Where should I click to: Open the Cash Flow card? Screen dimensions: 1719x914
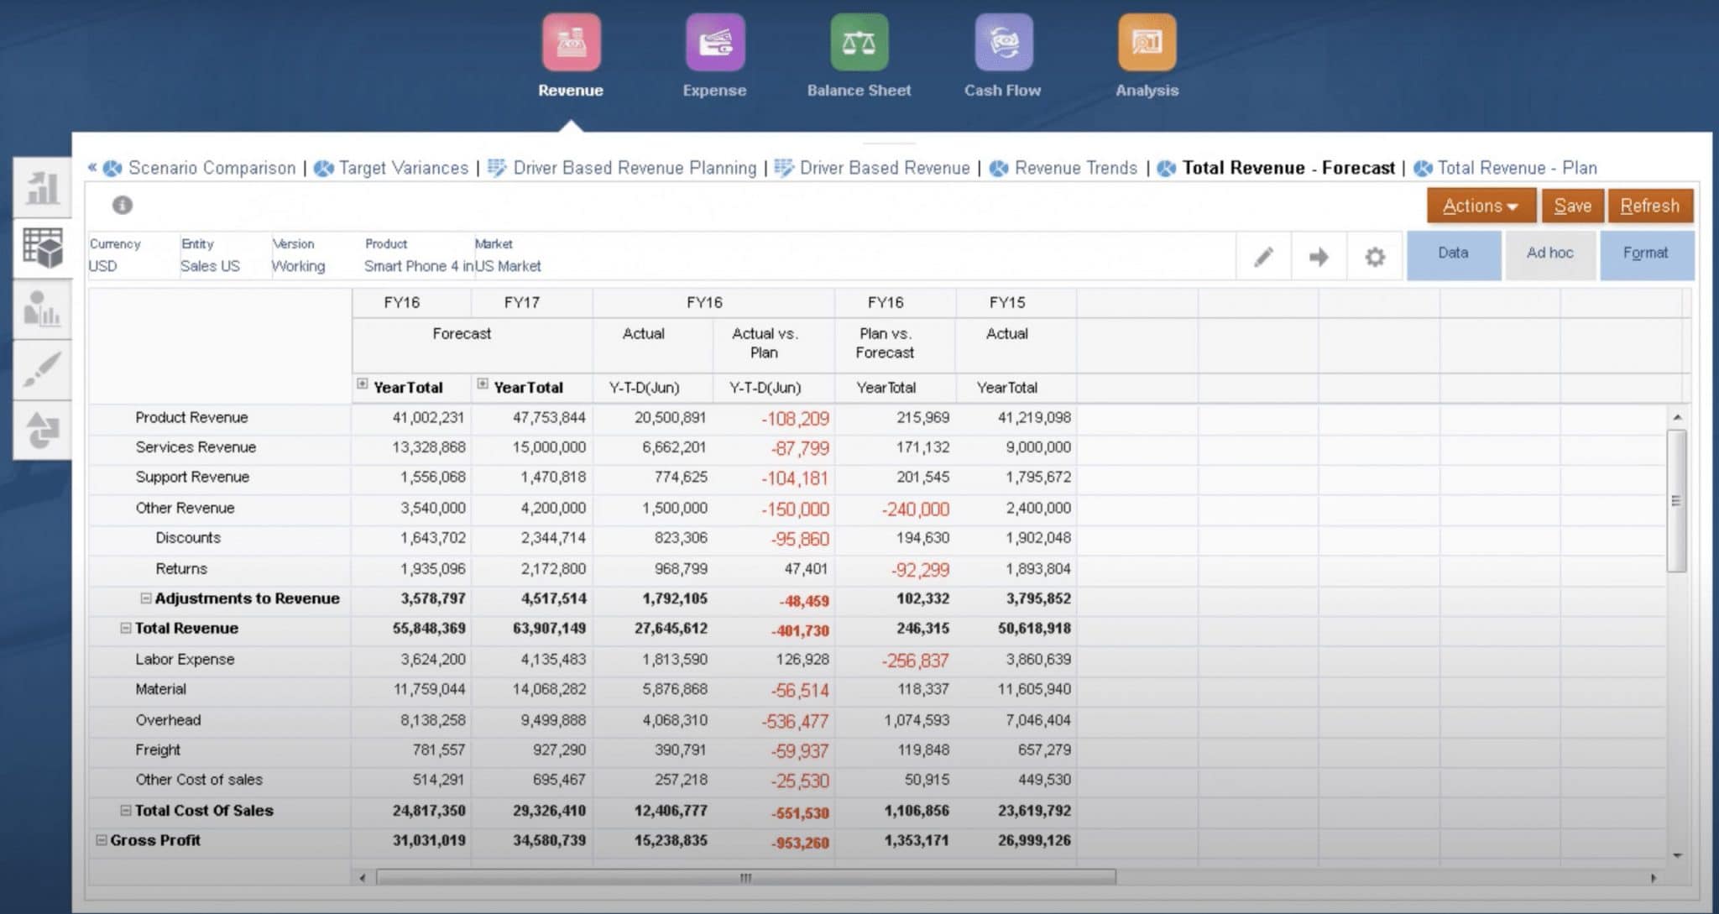1001,40
